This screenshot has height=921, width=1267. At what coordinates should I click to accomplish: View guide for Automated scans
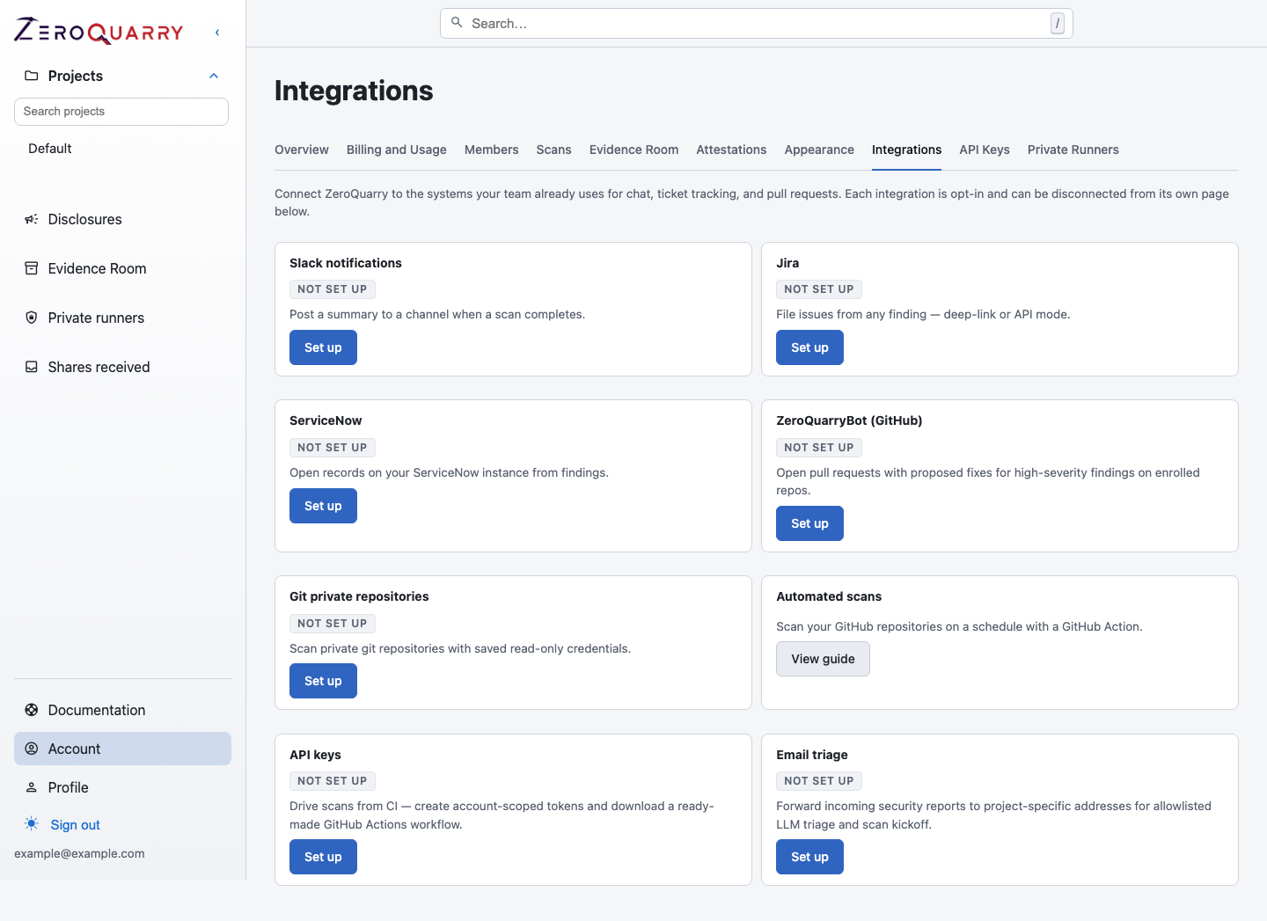[823, 659]
